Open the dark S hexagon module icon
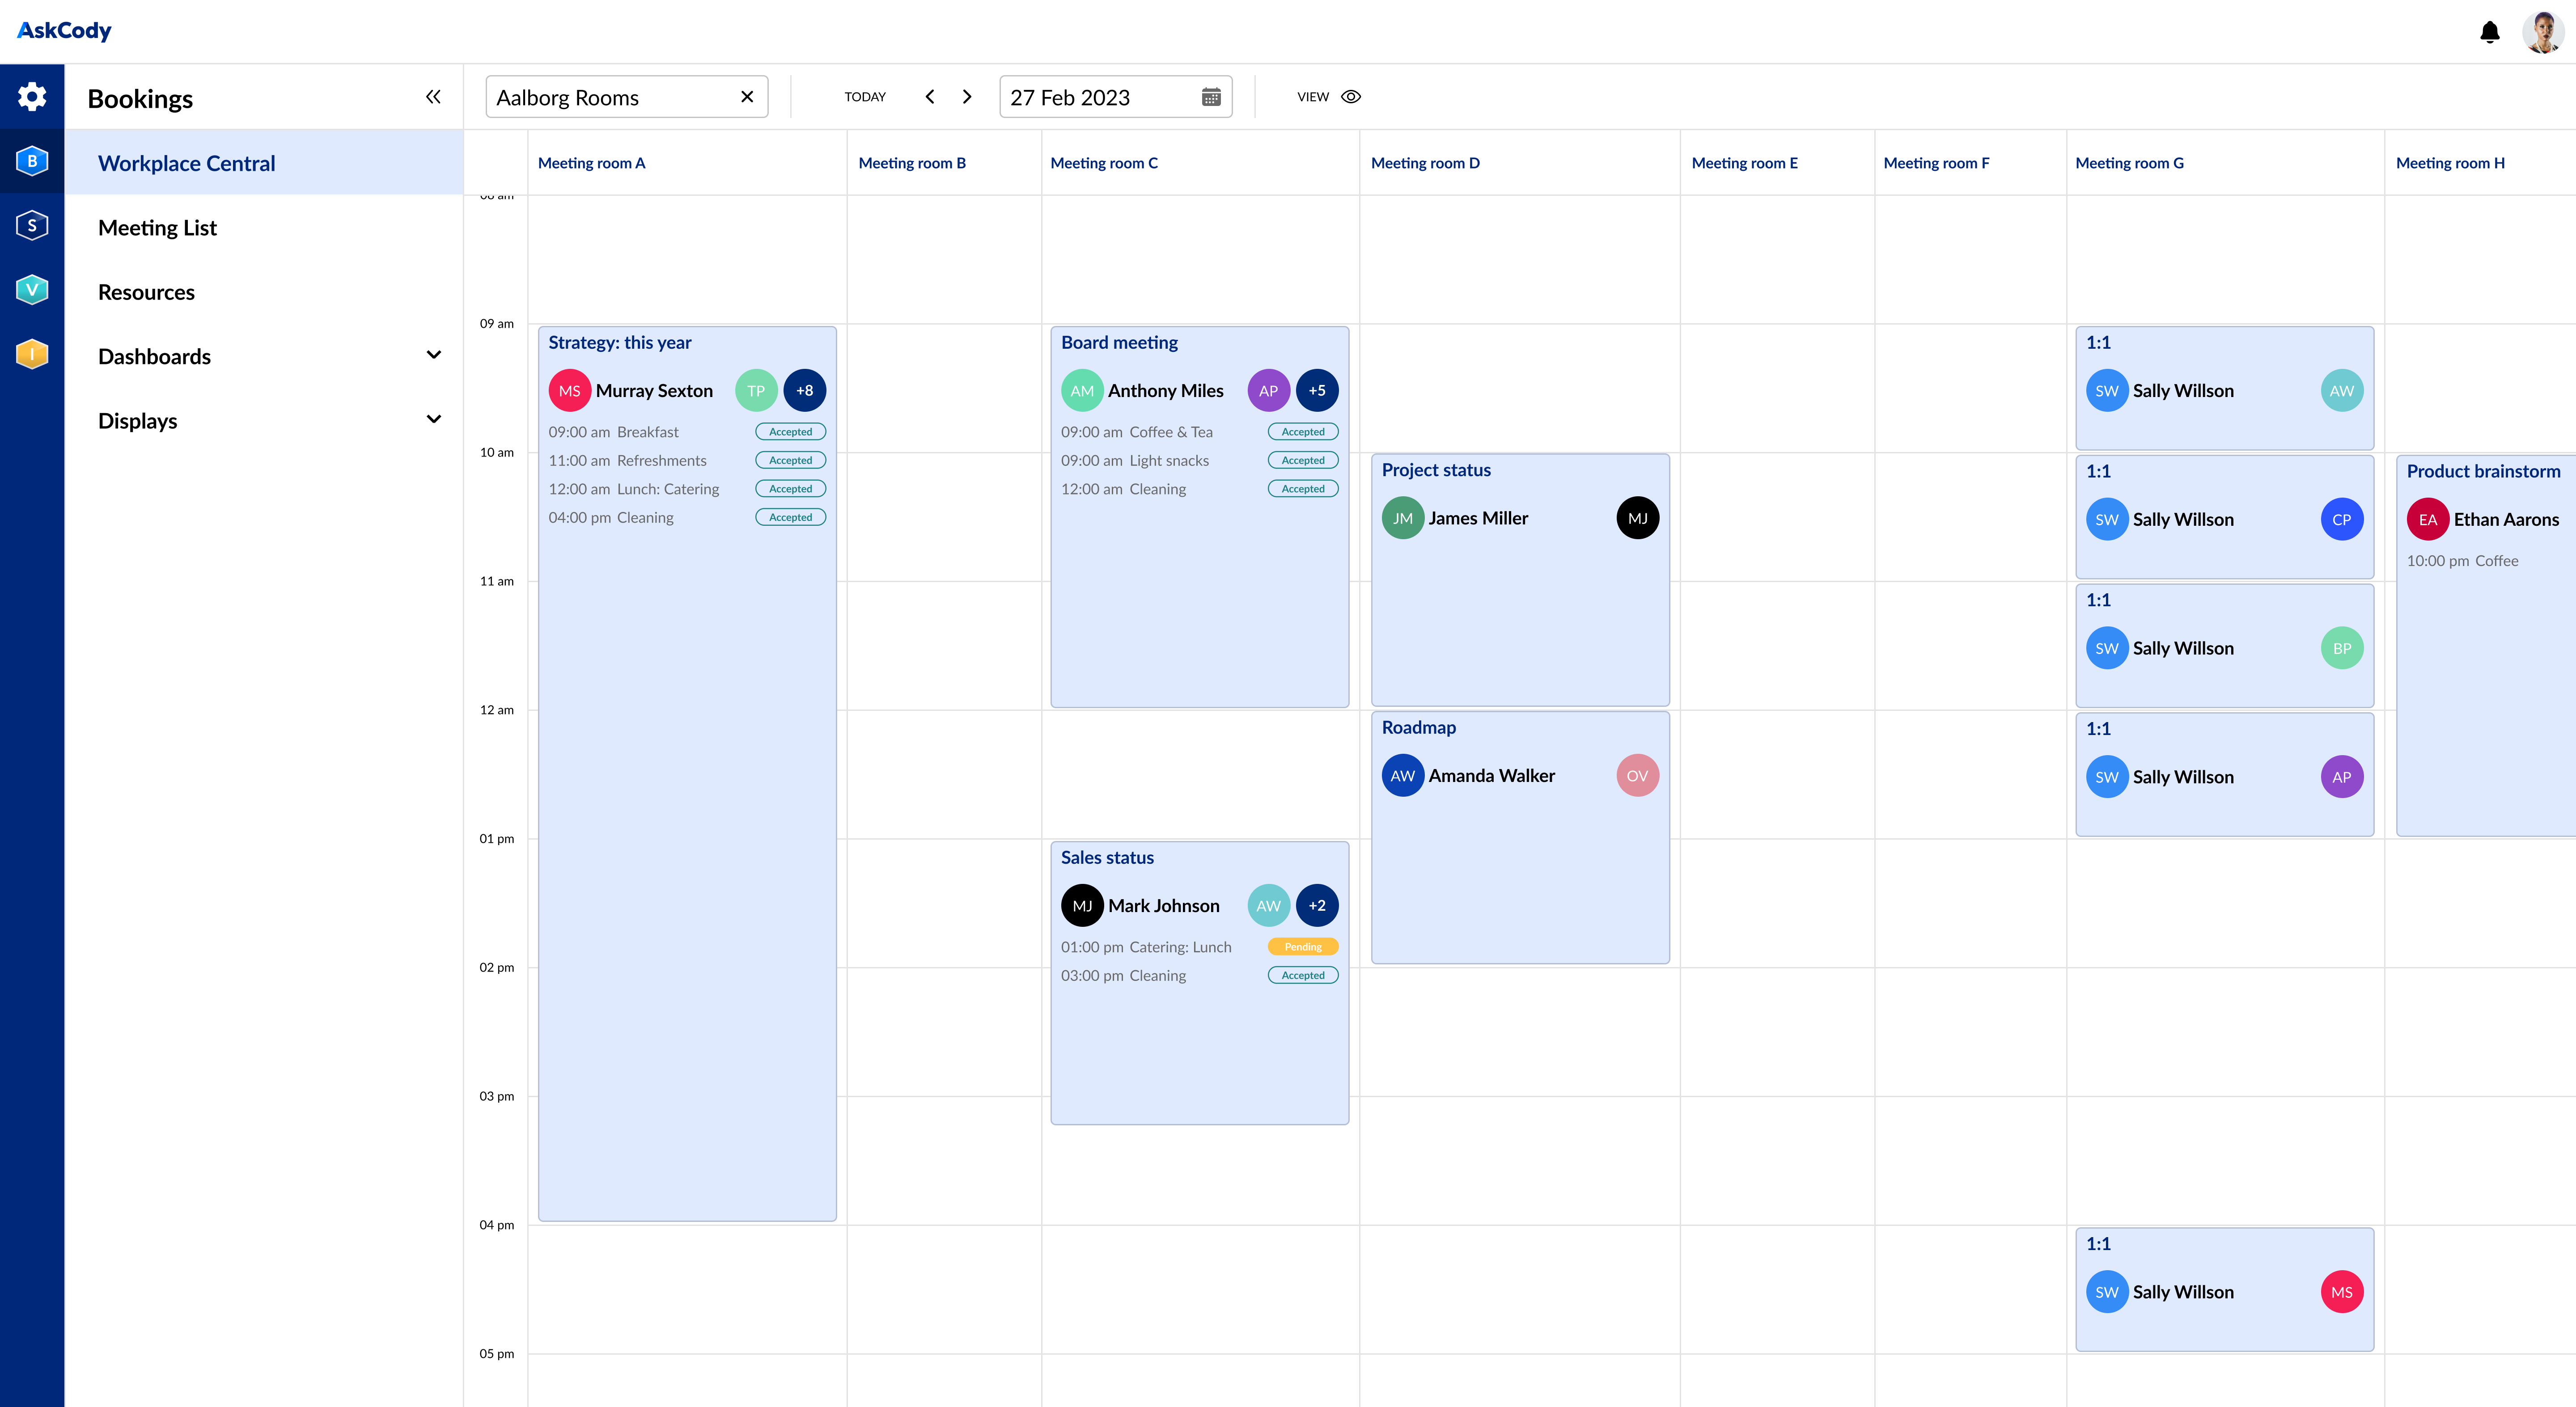Image resolution: width=2576 pixels, height=1407 pixels. [32, 224]
